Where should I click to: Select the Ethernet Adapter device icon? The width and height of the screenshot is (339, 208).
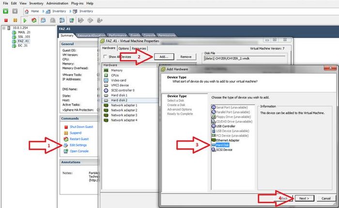(214, 140)
